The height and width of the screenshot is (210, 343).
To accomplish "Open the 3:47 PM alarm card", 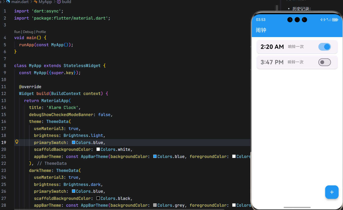I will point(297,62).
